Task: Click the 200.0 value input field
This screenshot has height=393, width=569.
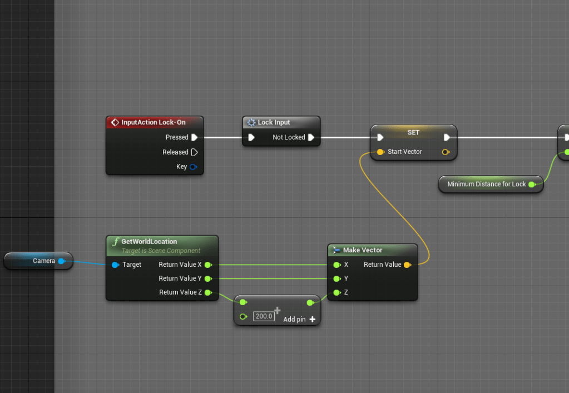Action: [264, 316]
